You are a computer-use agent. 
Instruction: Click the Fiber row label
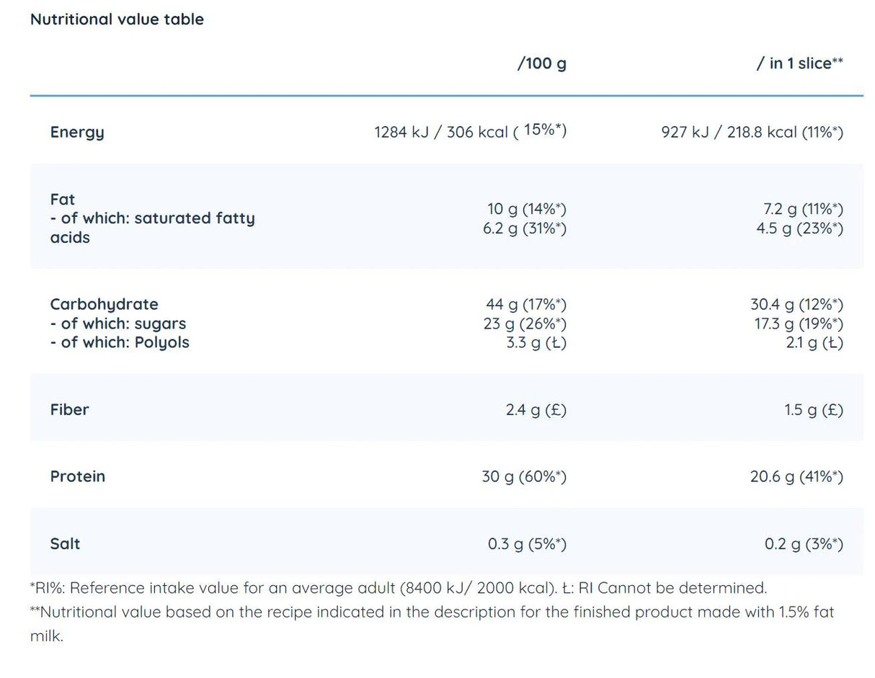(69, 409)
